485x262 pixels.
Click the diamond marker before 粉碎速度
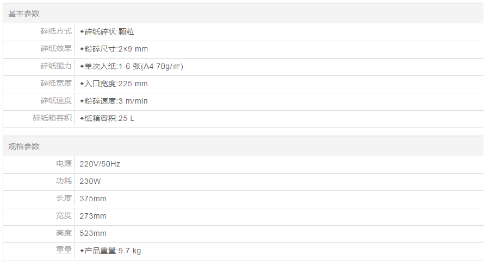pos(82,101)
